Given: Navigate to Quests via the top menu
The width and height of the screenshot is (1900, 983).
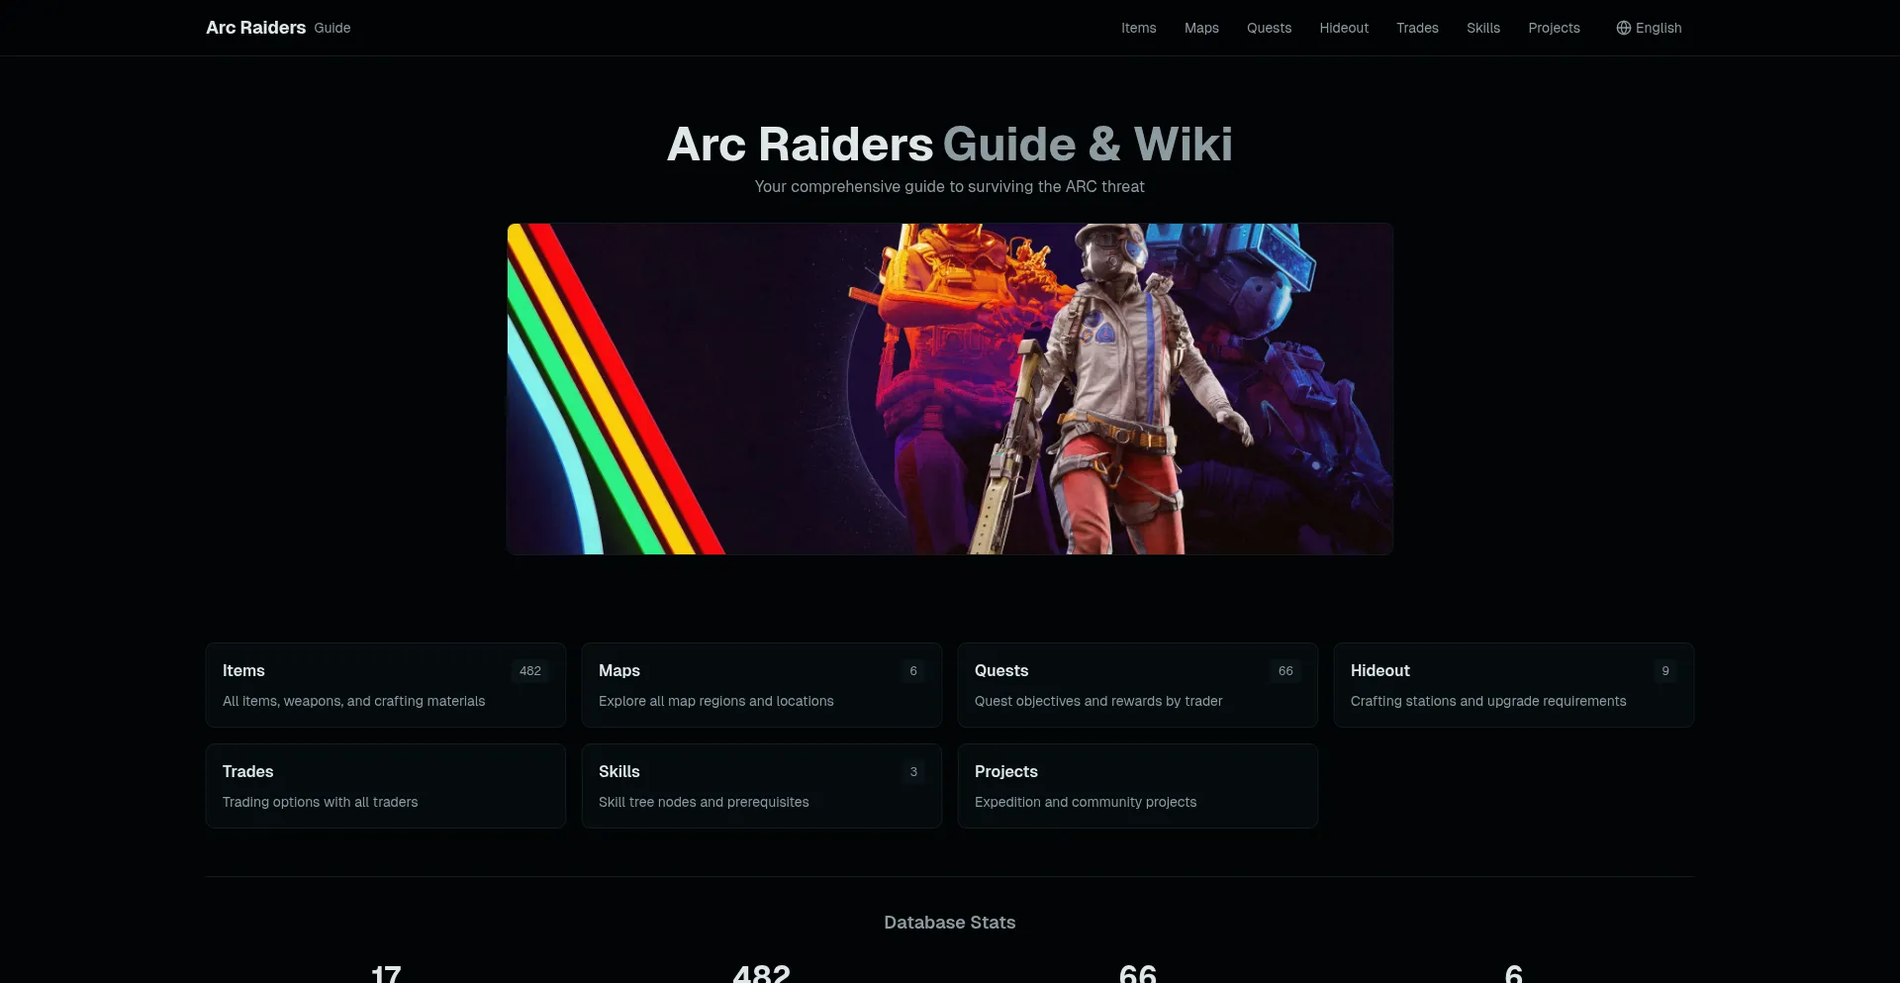Looking at the screenshot, I should 1269,28.
